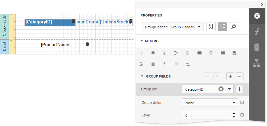Viewport: 267px width, 126px height.
Task: Open the property search magnifier
Action: (x=234, y=27)
